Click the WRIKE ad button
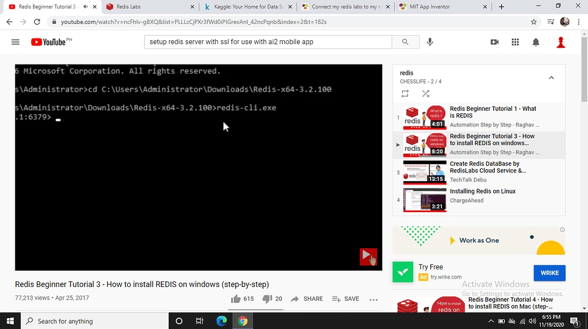Image resolution: width=588 pixels, height=329 pixels. [549, 273]
